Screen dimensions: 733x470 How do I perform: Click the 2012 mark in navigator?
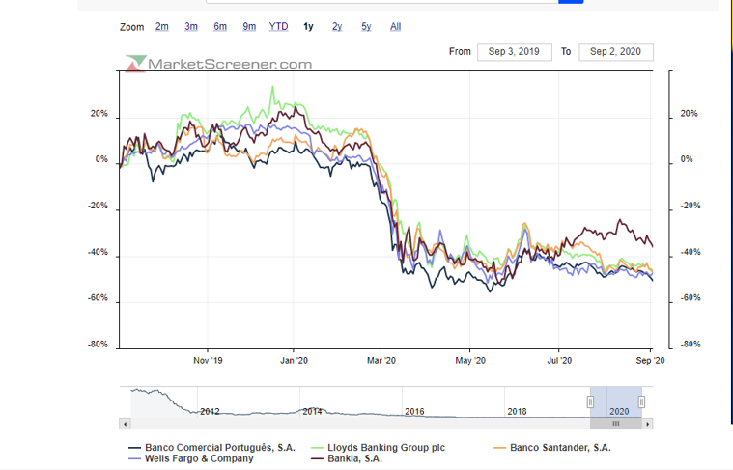[x=210, y=411]
